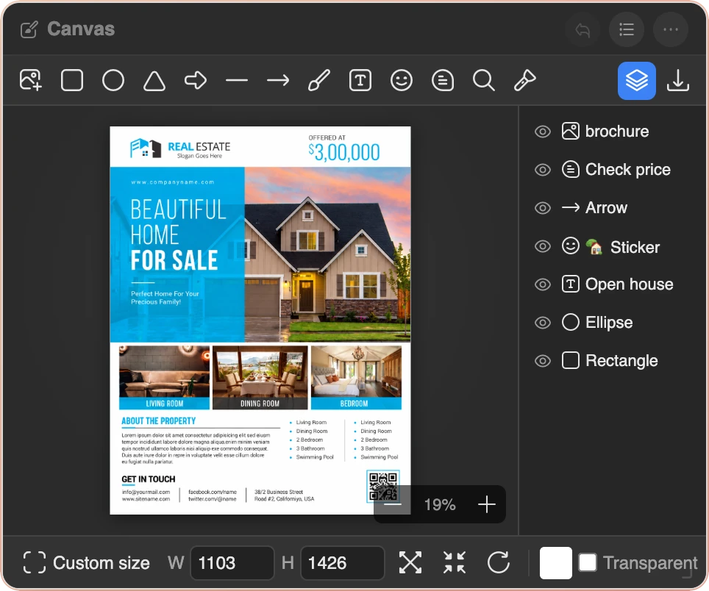This screenshot has width=709, height=591.
Task: Hide the Check price layer
Action: (x=543, y=170)
